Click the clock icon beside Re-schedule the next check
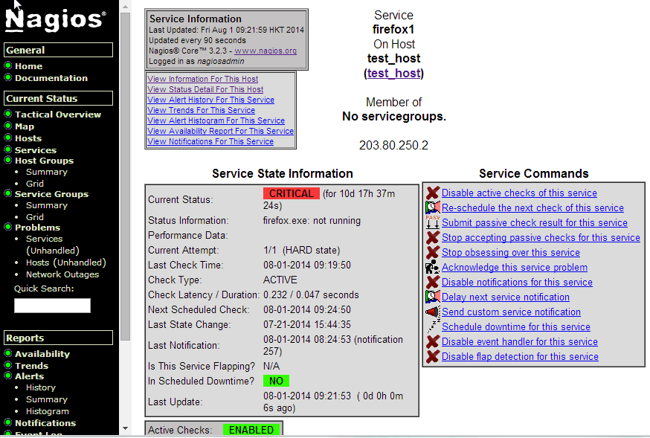 point(433,207)
